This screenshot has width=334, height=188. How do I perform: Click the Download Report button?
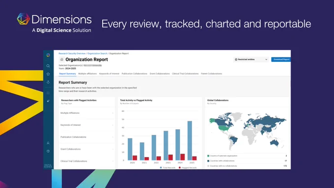pyautogui.click(x=281, y=59)
